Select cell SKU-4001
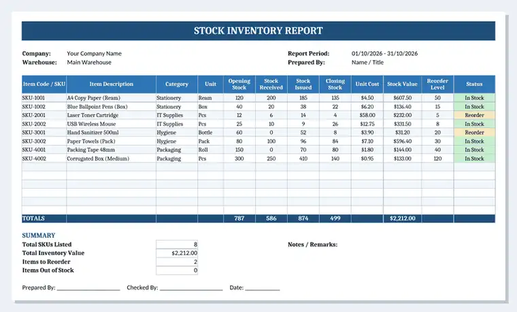The image size is (517, 312). tap(44, 150)
